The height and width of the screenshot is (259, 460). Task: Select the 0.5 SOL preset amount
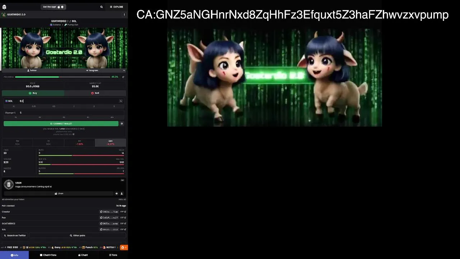point(54,106)
